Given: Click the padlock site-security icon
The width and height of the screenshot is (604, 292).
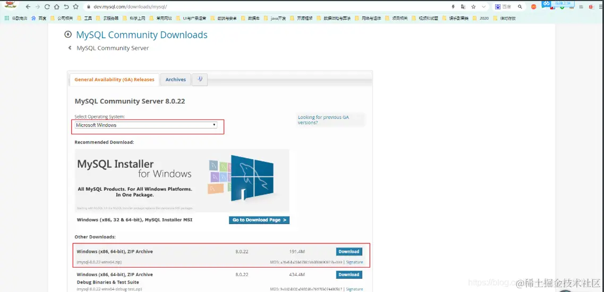Looking at the screenshot, I should tap(89, 7).
